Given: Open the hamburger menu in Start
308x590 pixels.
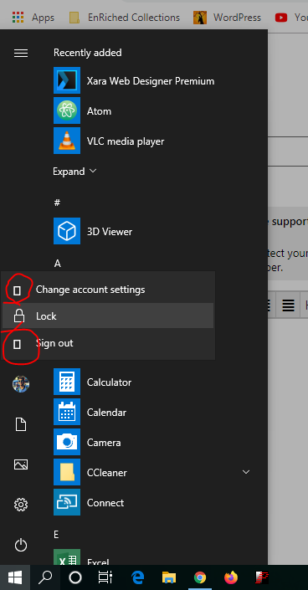Looking at the screenshot, I should click(21, 53).
